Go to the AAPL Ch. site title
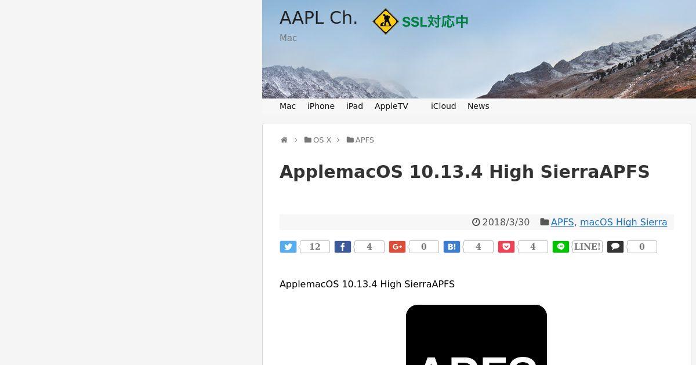The image size is (696, 365). coord(318,18)
